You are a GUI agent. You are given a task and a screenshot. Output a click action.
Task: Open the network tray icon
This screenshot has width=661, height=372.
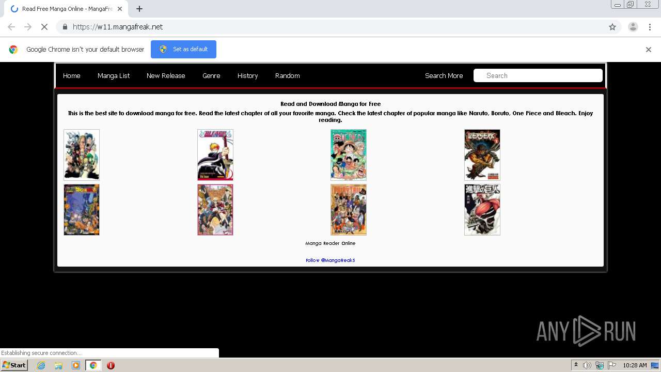pos(600,365)
